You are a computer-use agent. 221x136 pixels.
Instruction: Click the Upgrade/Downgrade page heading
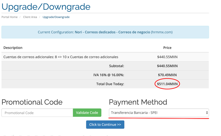click(x=46, y=6)
